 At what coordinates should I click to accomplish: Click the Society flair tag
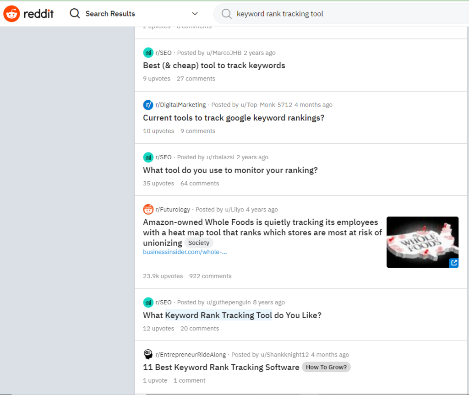tap(199, 243)
